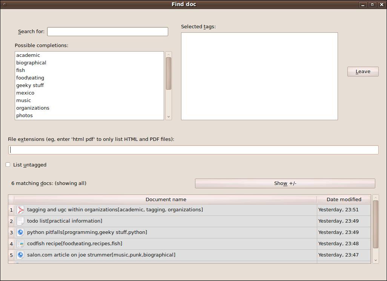Click the web page icon for python pitfalls
Image resolution: width=387 pixels, height=281 pixels.
(x=20, y=232)
